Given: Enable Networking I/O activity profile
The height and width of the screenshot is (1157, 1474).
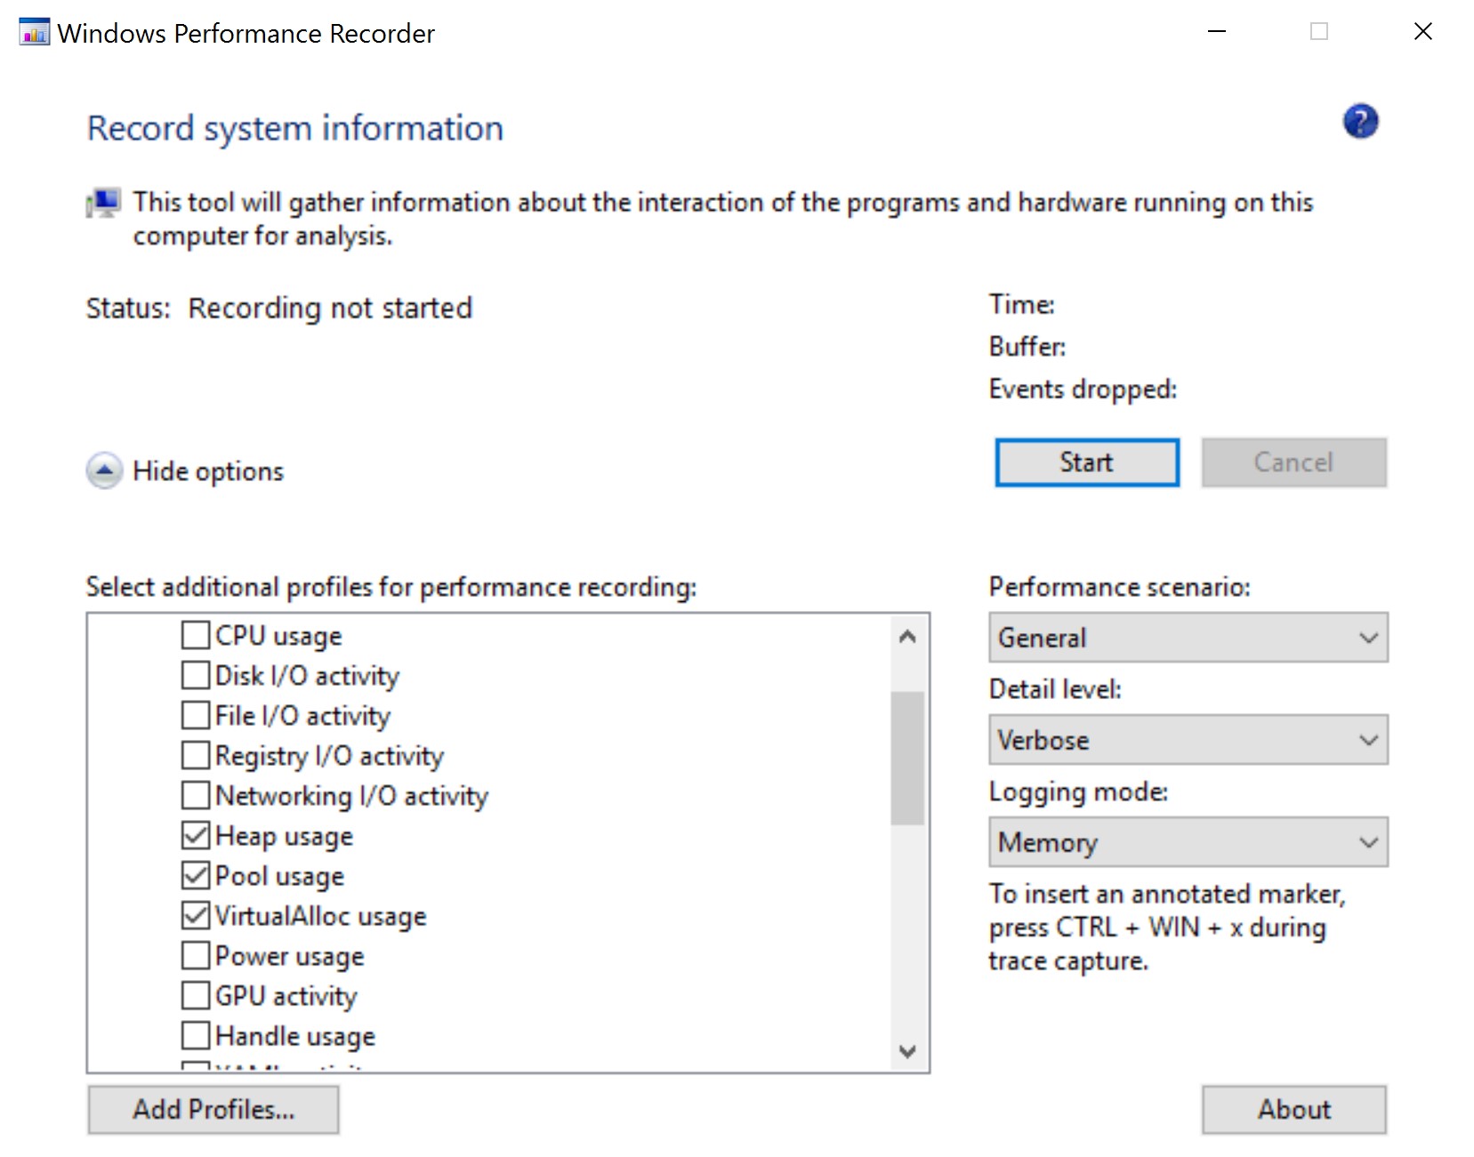Looking at the screenshot, I should pos(196,795).
